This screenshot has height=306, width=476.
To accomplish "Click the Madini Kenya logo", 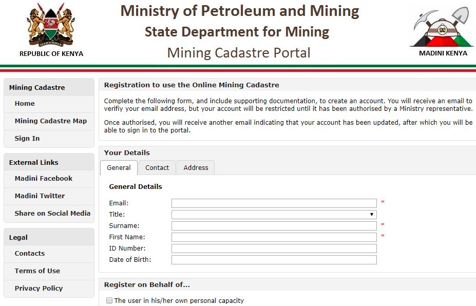I will [443, 27].
